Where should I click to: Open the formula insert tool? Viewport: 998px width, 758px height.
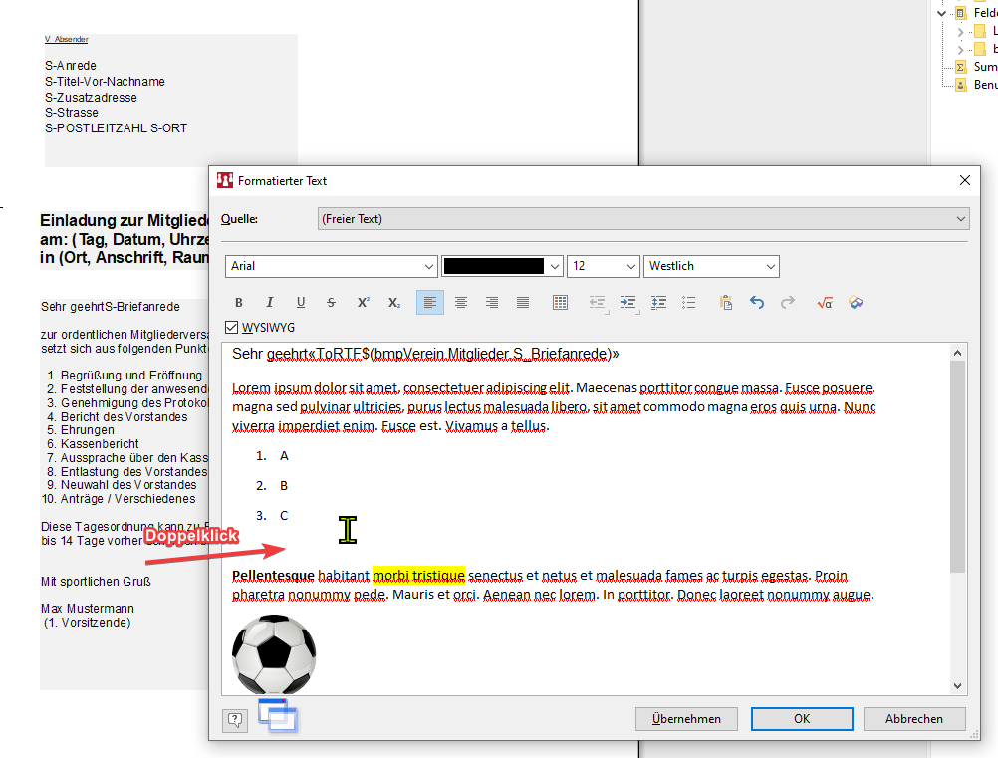click(x=824, y=303)
